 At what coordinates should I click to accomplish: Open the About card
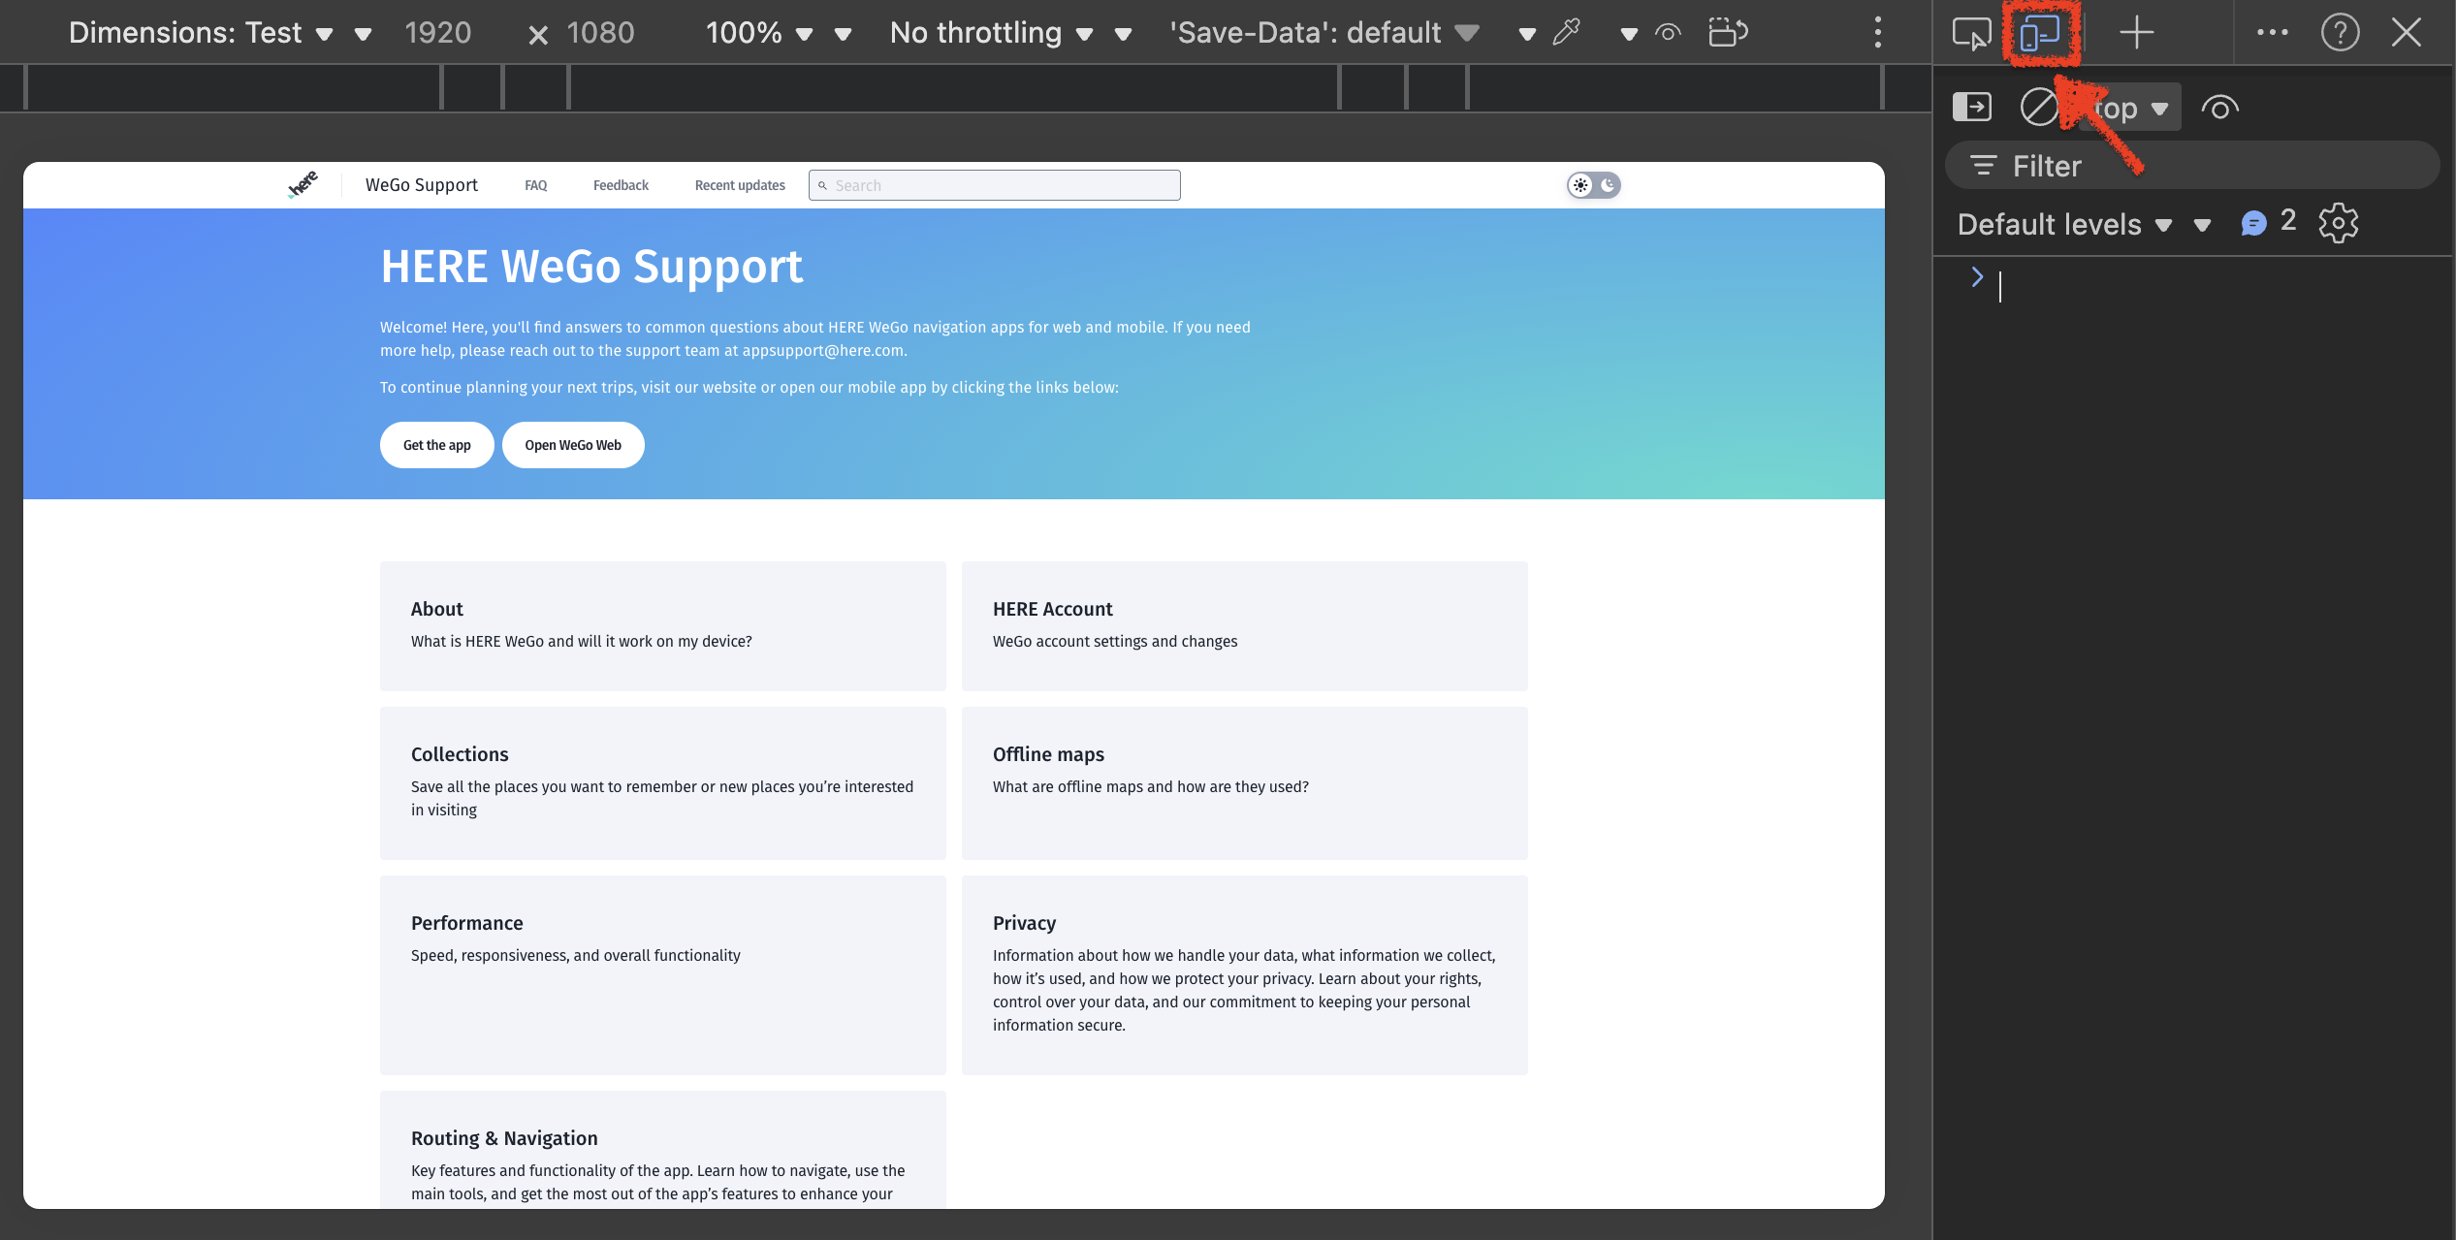(663, 626)
